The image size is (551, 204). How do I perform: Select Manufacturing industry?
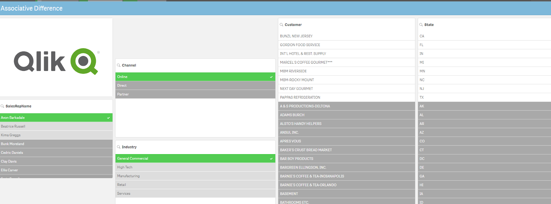pos(195,176)
